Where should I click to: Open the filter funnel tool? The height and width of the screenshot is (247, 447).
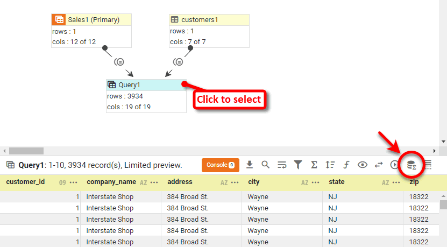pyautogui.click(x=298, y=165)
